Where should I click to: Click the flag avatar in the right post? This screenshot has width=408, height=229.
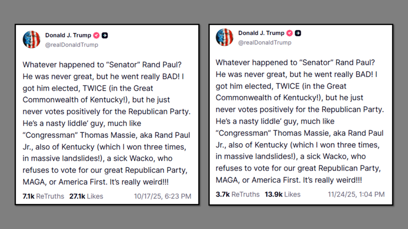224,37
